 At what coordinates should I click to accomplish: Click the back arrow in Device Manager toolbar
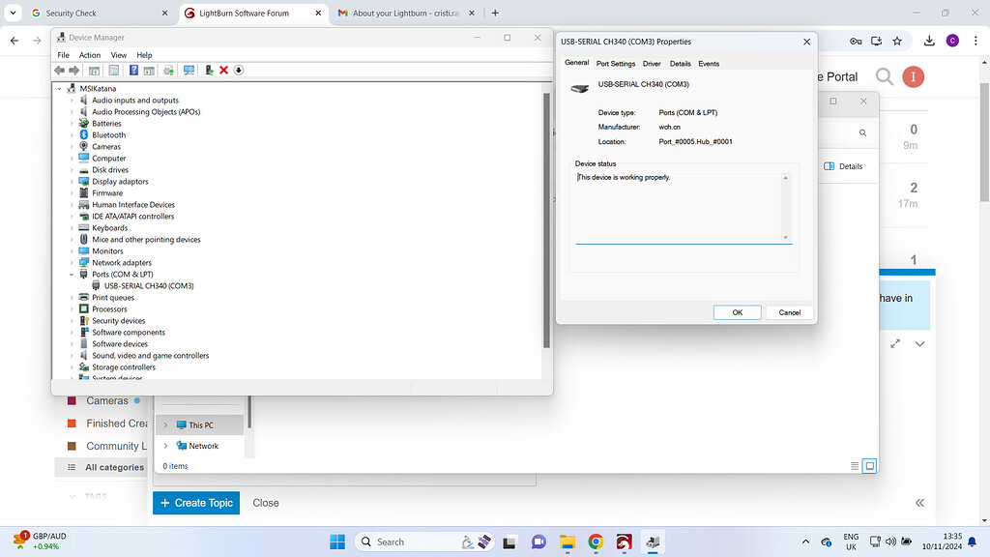point(59,70)
